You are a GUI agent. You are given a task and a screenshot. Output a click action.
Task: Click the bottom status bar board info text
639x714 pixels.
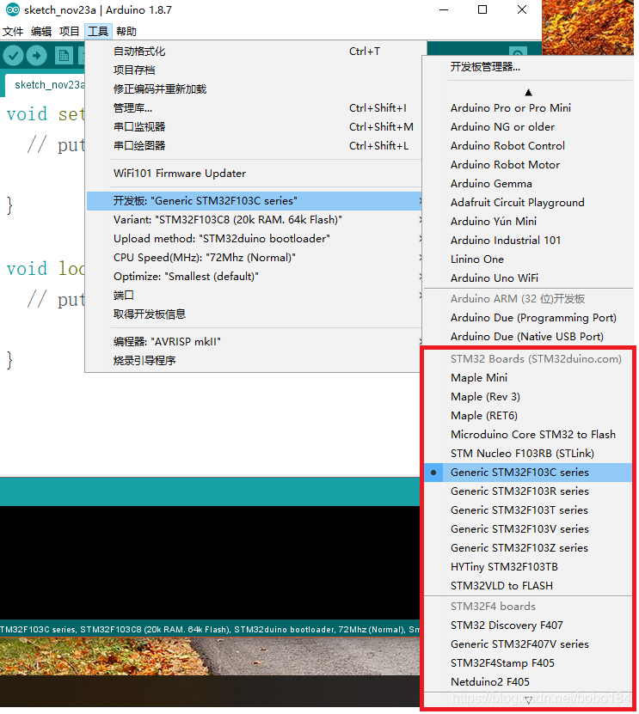tap(210, 629)
